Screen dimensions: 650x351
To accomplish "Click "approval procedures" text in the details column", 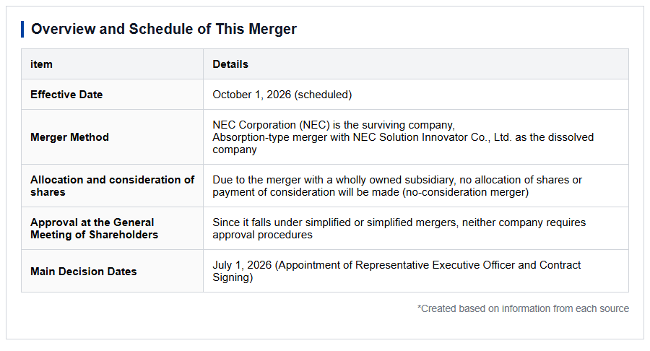I will coord(262,235).
